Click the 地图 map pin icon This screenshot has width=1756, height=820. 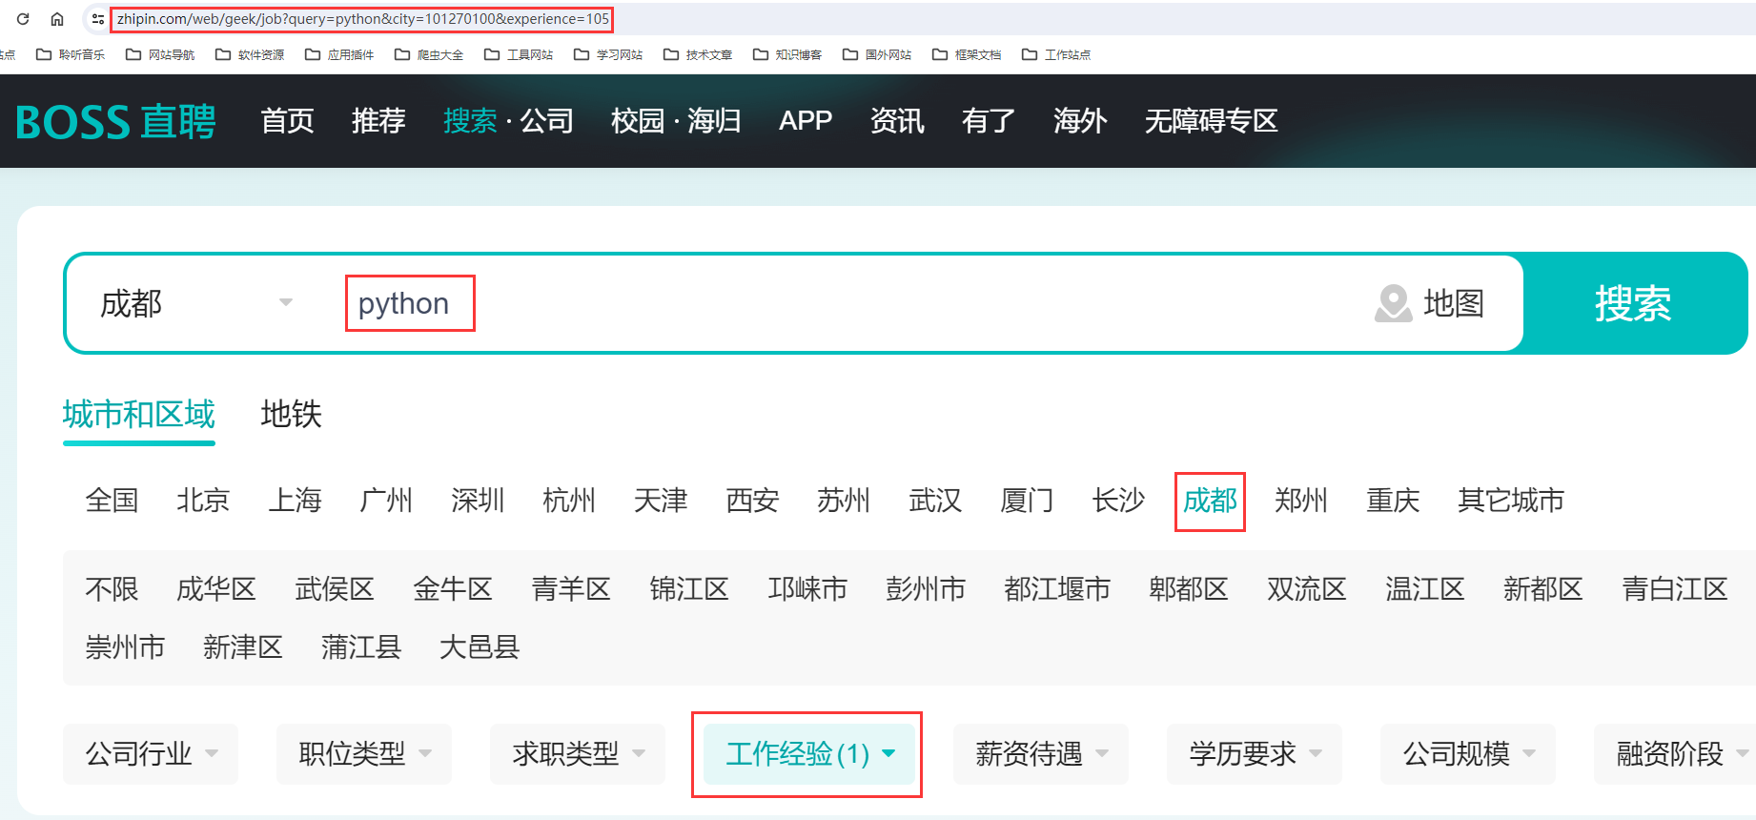[x=1393, y=303]
